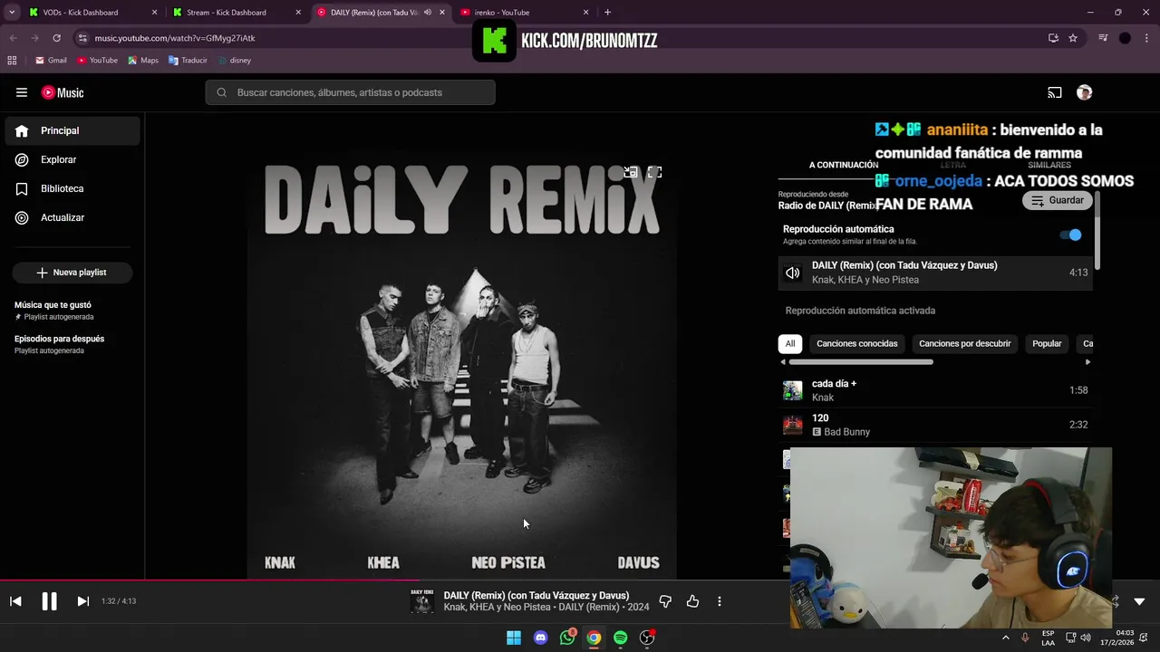Click the Guardar queue button
The image size is (1160, 652).
tap(1058, 200)
